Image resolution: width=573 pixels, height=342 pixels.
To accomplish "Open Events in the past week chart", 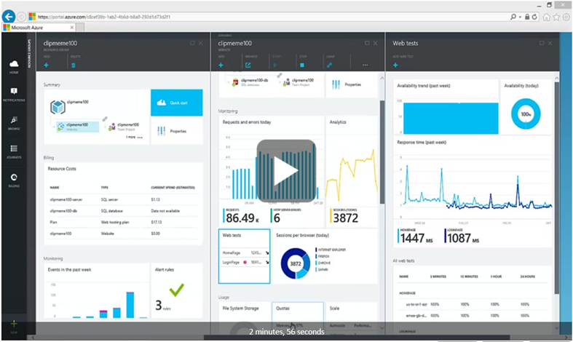I will click(97, 291).
